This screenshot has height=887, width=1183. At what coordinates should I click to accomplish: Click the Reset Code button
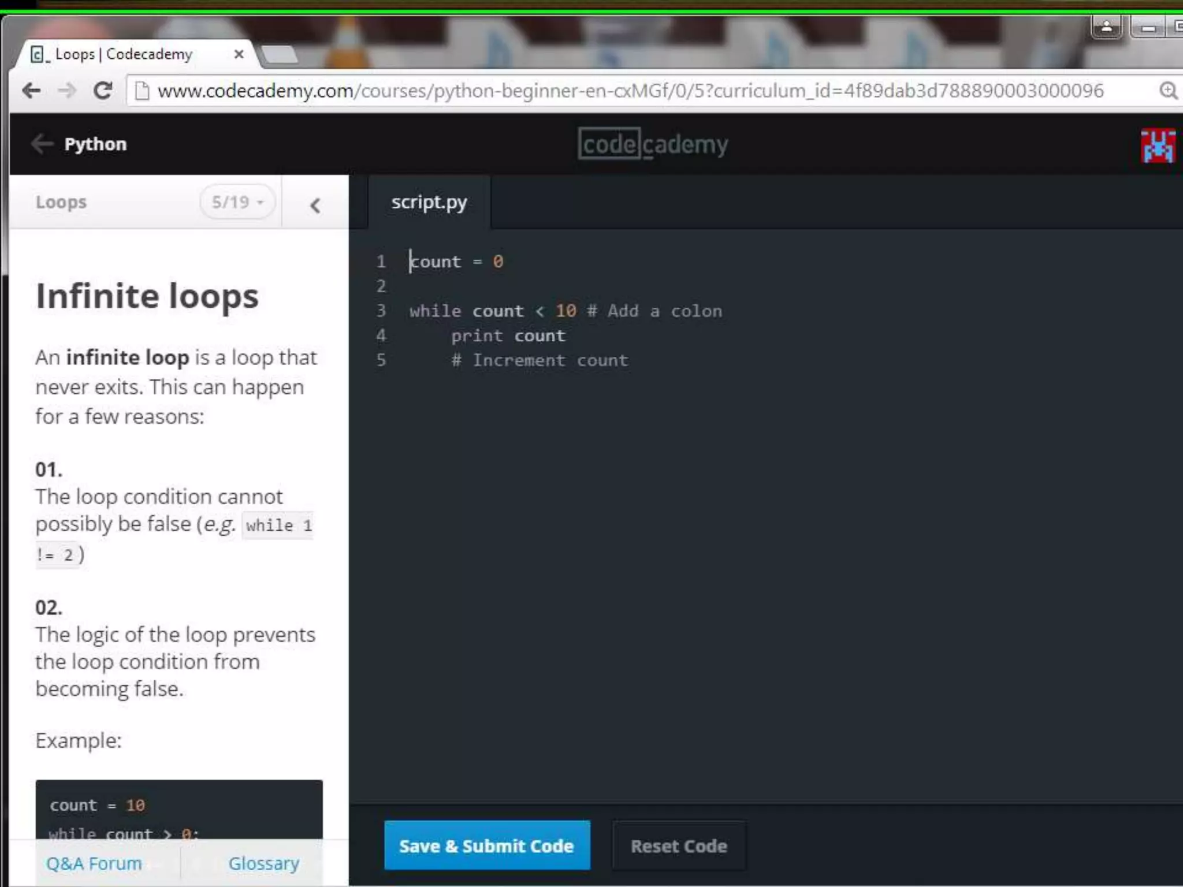click(679, 846)
